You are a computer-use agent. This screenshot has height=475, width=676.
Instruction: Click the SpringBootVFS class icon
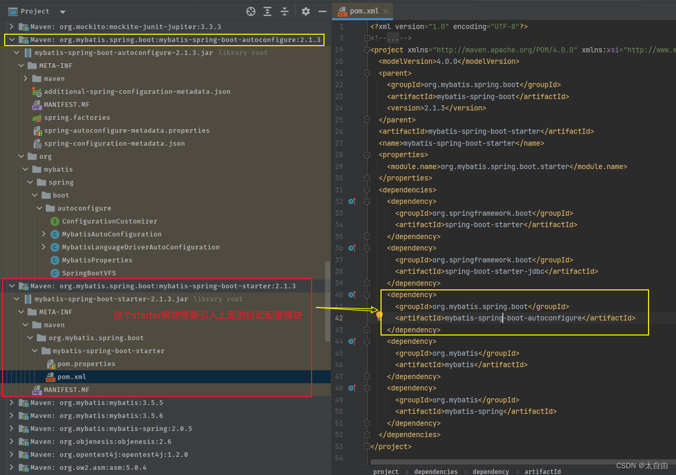(x=55, y=273)
